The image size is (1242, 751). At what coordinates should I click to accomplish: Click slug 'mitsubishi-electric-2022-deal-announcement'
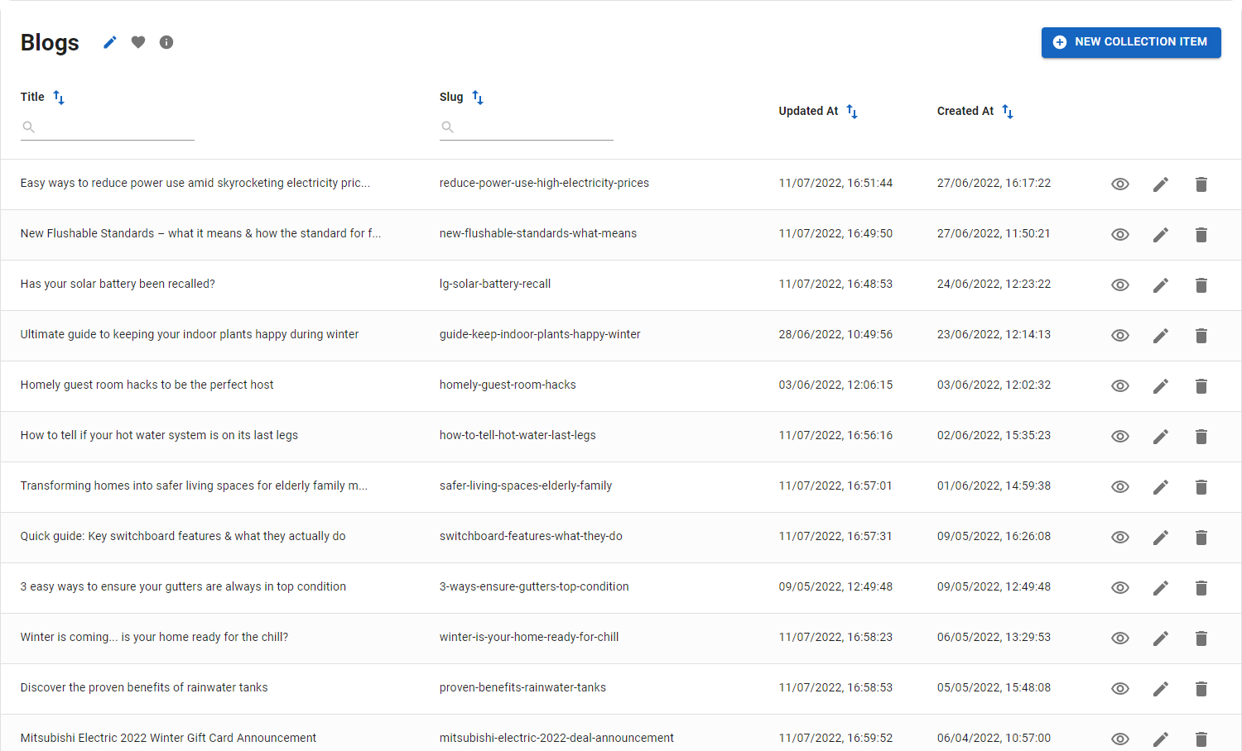[556, 738]
